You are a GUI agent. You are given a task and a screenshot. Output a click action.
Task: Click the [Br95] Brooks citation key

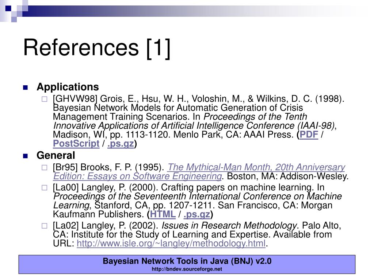point(65,167)
